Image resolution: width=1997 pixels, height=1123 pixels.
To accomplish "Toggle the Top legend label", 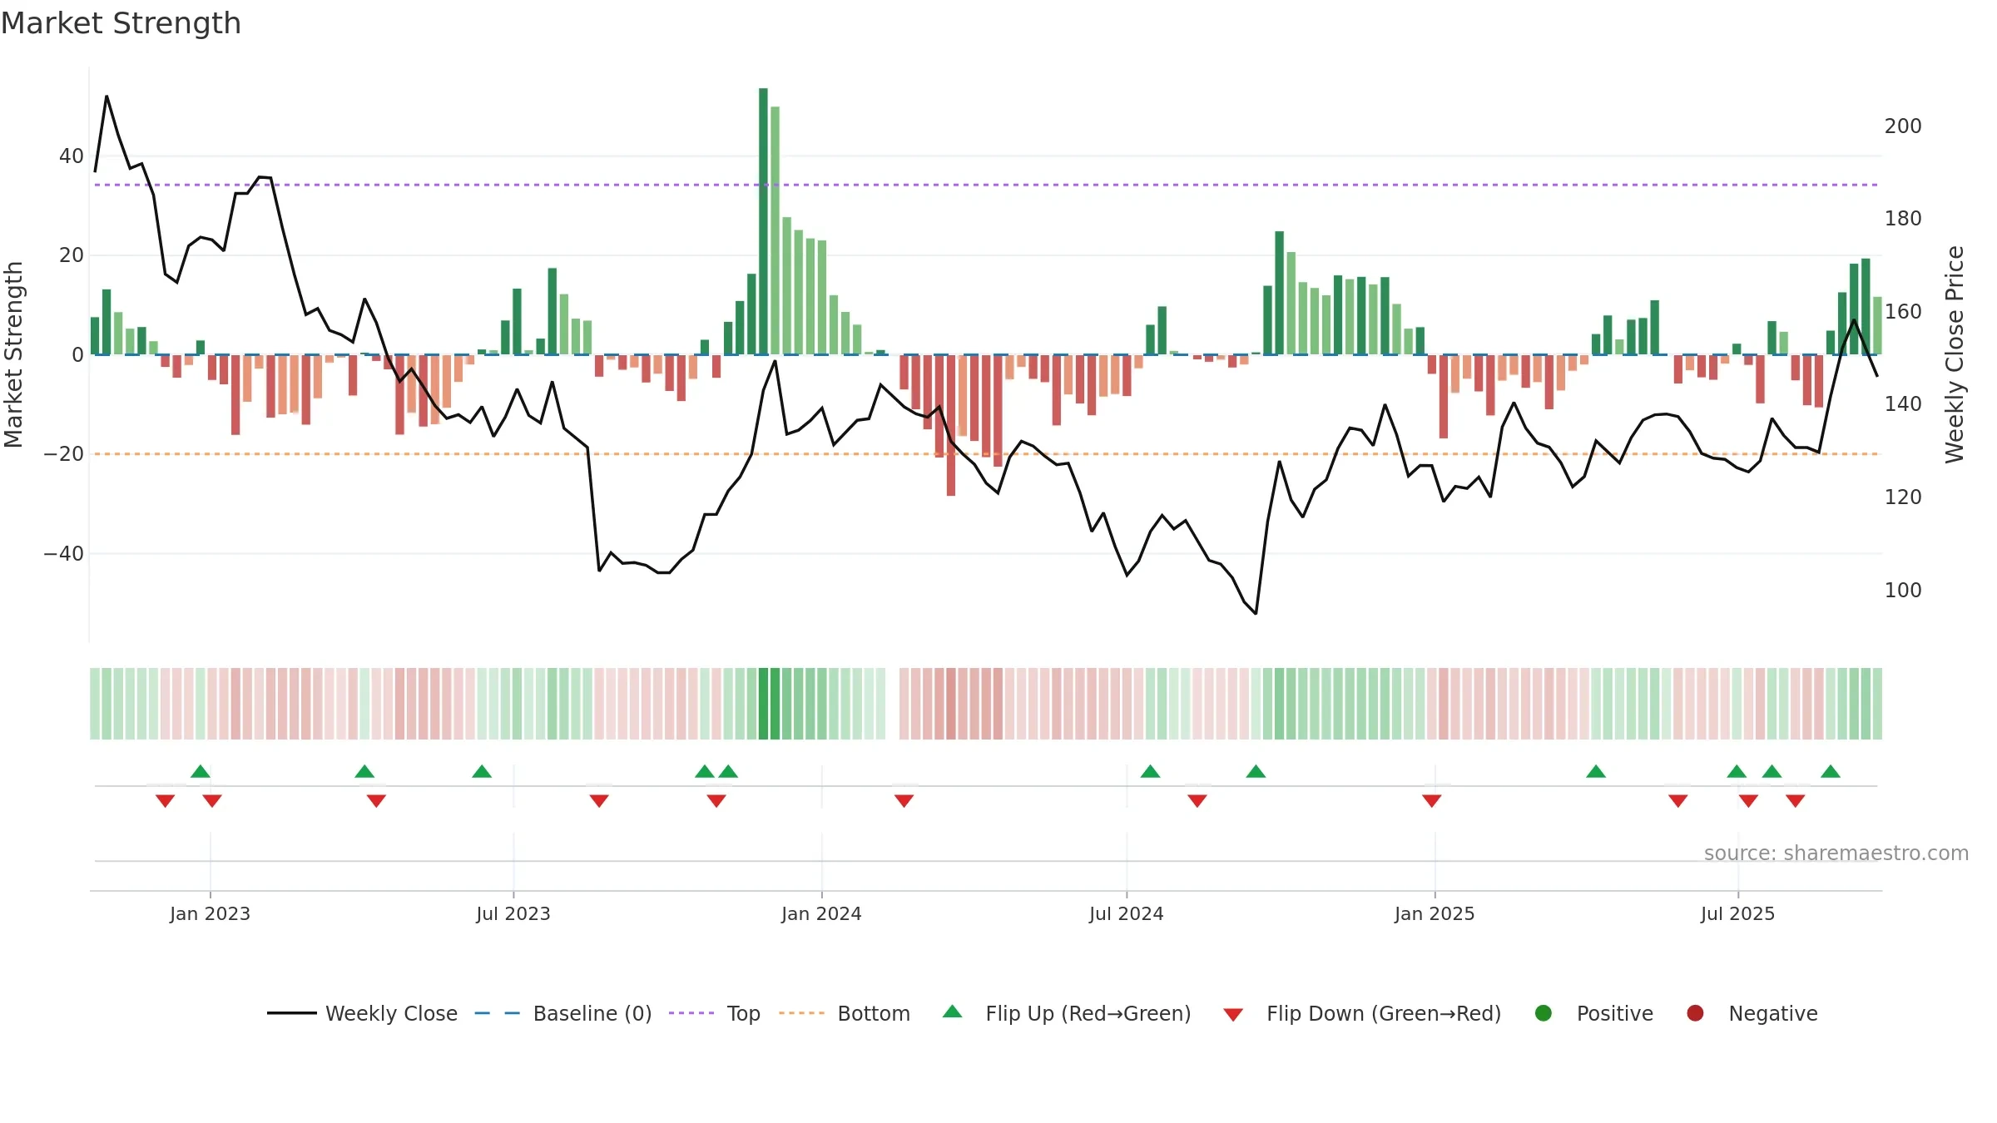I will tap(744, 1013).
